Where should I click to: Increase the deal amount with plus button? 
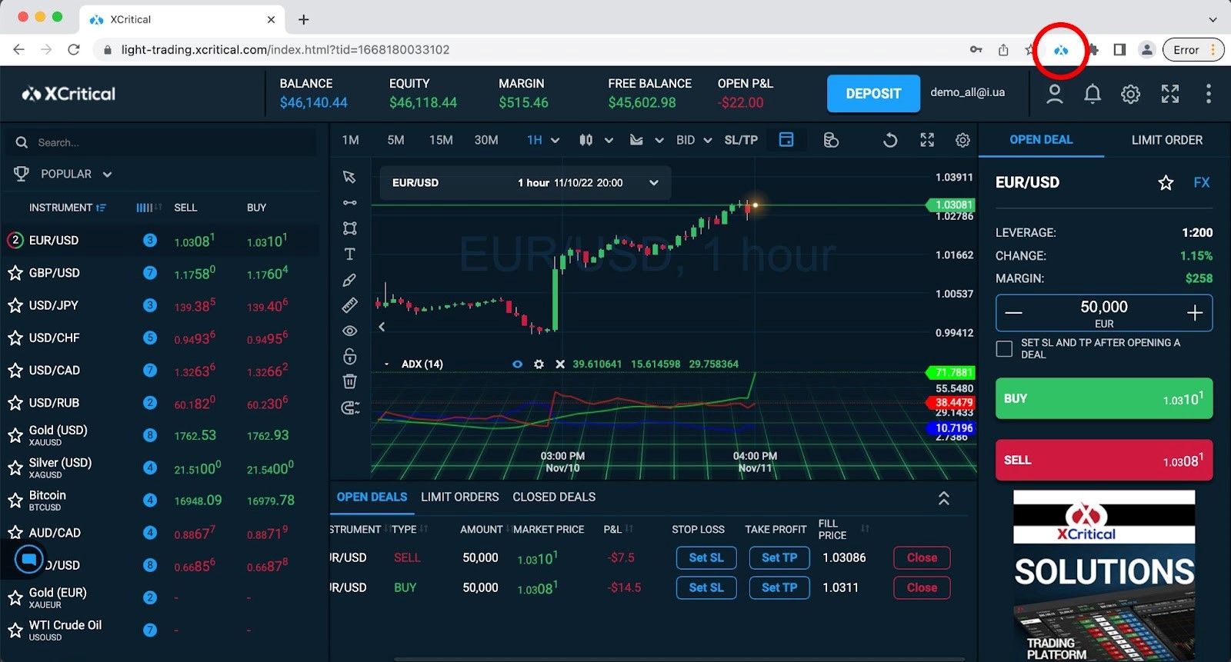tap(1194, 313)
